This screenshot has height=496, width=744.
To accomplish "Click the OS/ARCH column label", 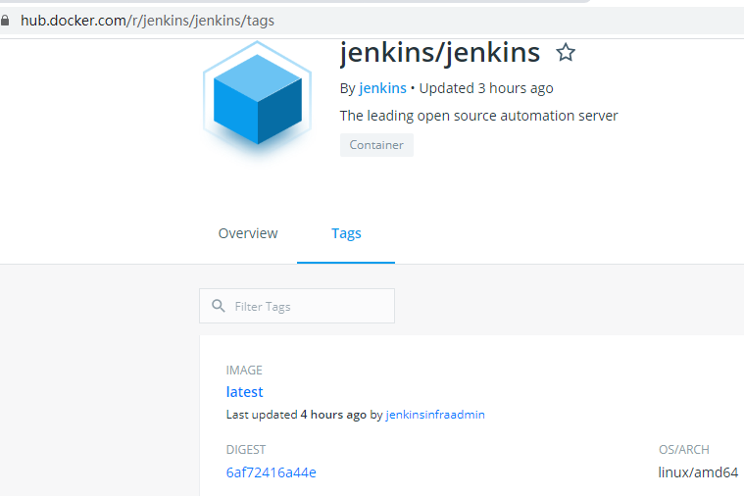I will [x=684, y=450].
